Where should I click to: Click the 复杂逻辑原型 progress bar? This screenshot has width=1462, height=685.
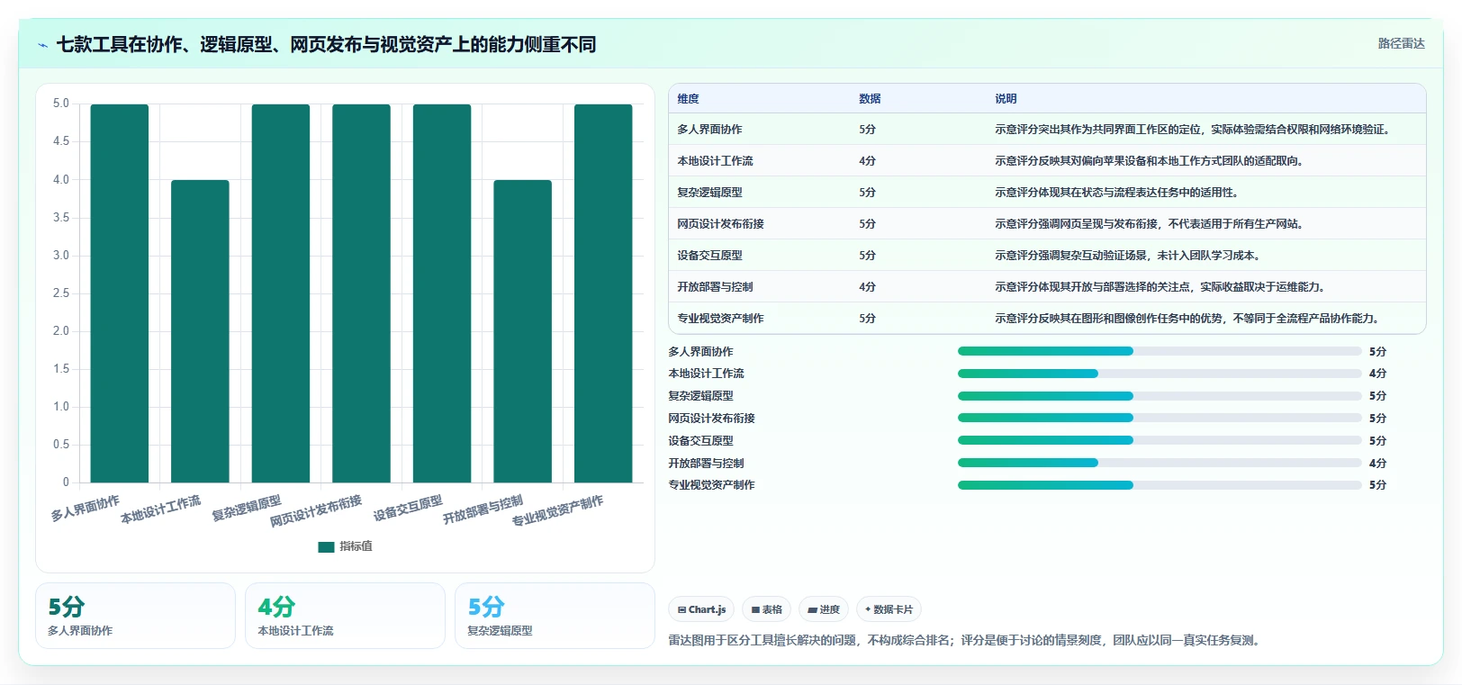tap(1160, 396)
